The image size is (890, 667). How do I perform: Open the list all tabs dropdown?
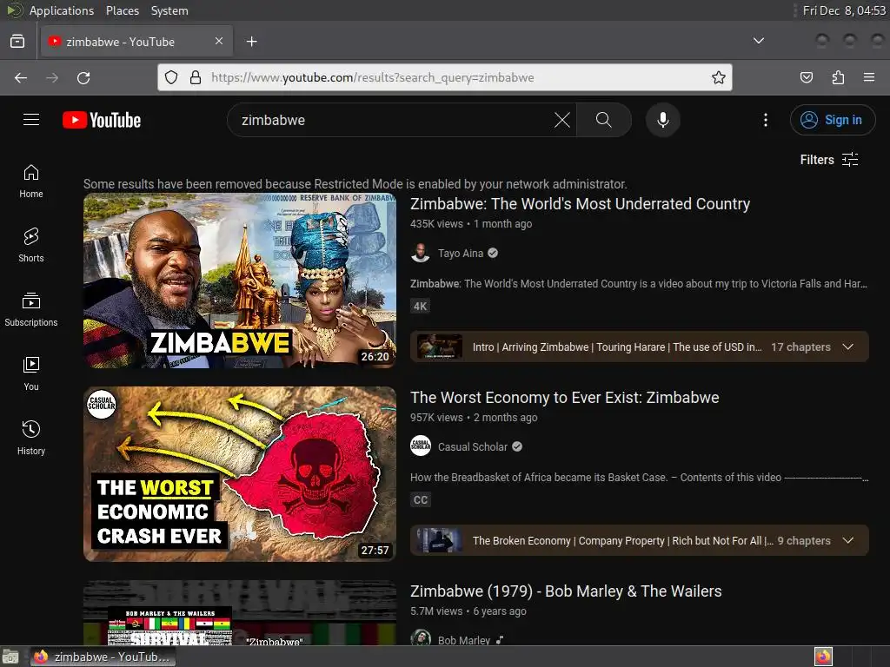coord(758,41)
